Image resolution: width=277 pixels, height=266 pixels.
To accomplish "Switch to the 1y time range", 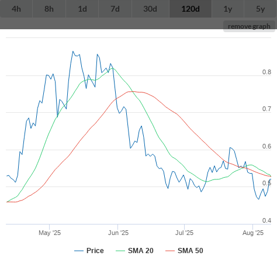I will (x=228, y=9).
